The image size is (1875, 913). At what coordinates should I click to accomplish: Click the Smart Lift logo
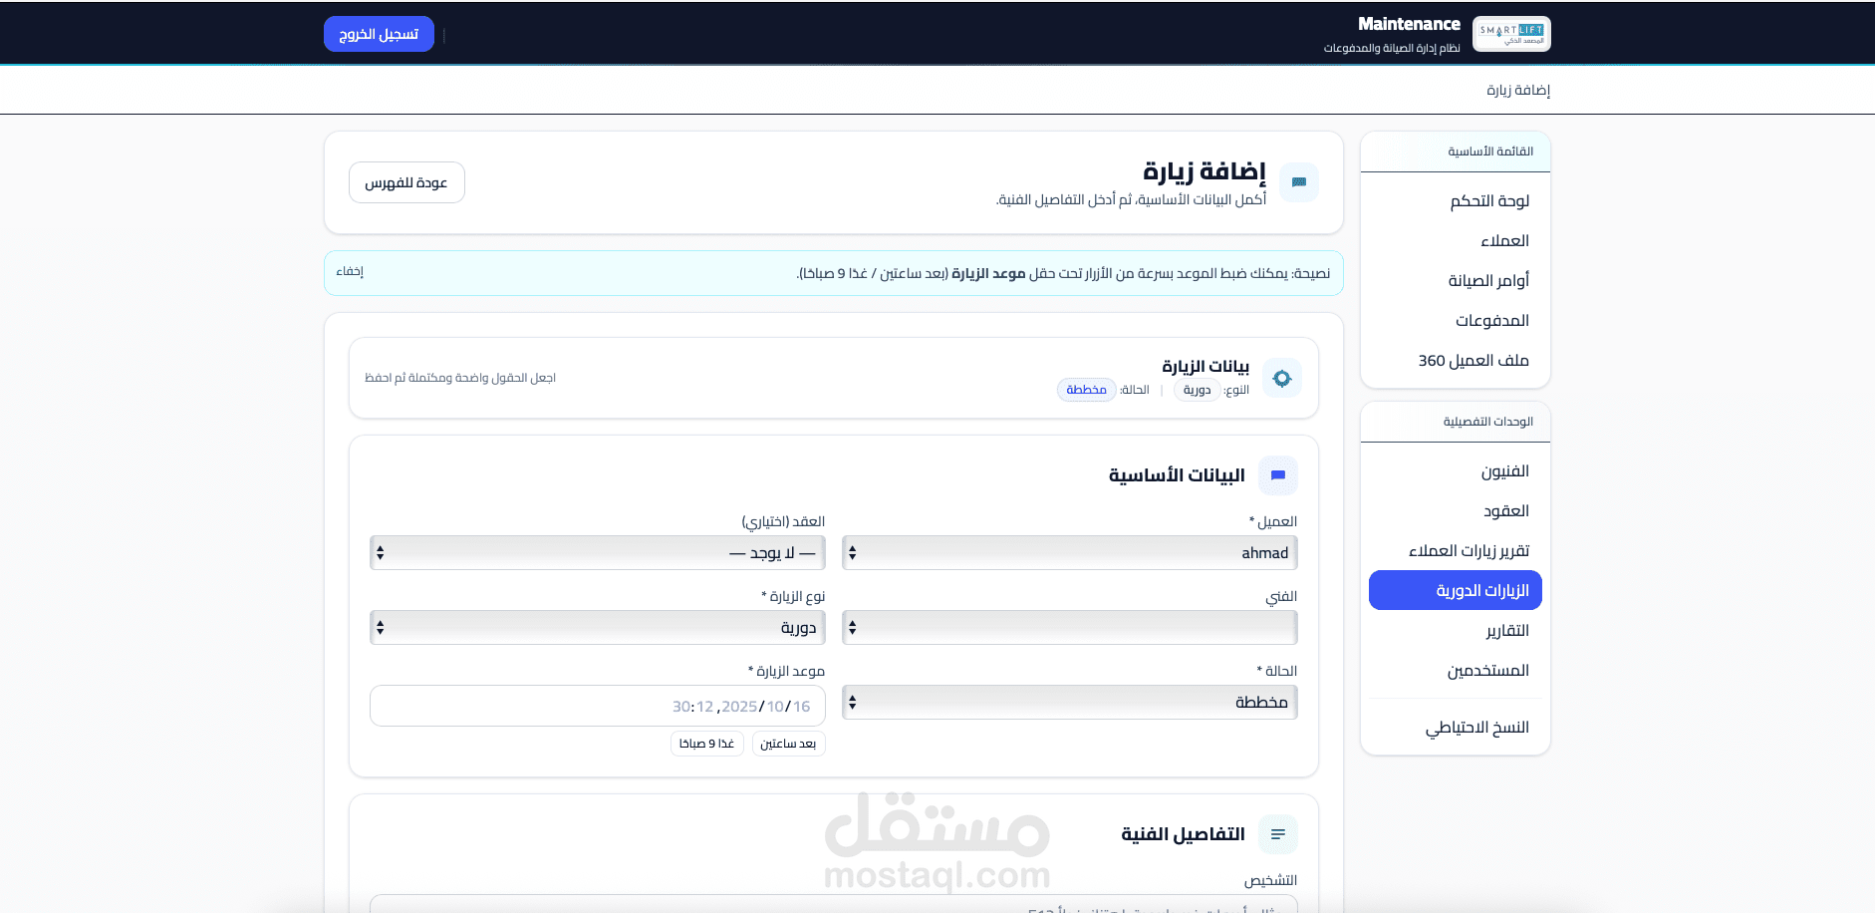(1511, 34)
